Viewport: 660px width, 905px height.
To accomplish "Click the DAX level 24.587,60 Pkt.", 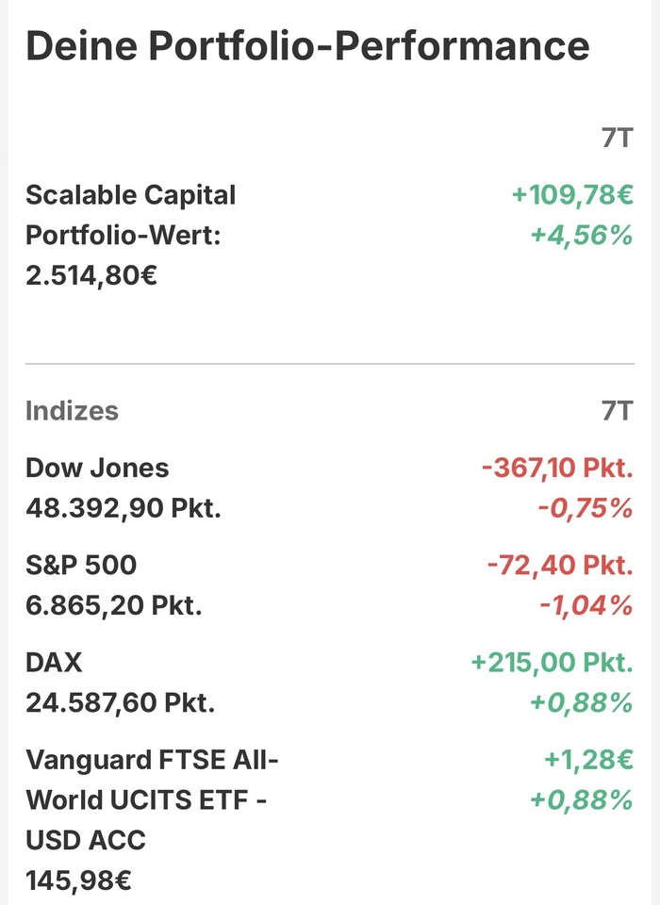I will [120, 702].
